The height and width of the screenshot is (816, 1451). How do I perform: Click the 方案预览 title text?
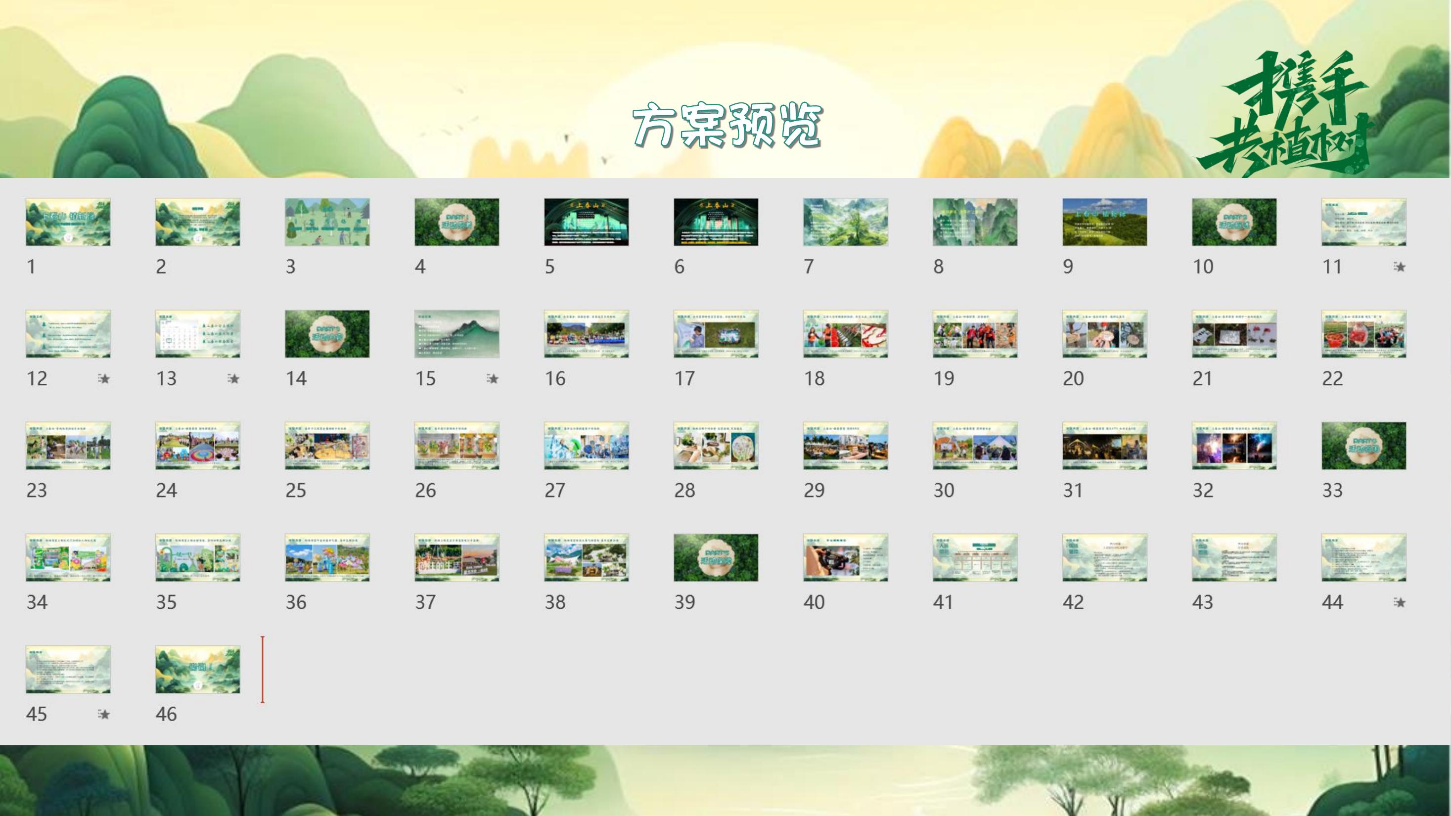click(727, 126)
